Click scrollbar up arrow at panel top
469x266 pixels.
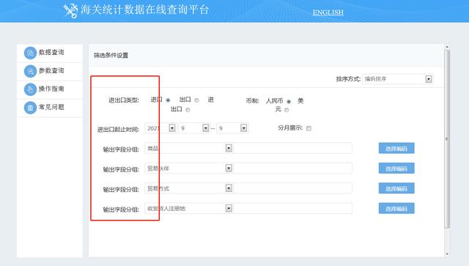point(447,47)
